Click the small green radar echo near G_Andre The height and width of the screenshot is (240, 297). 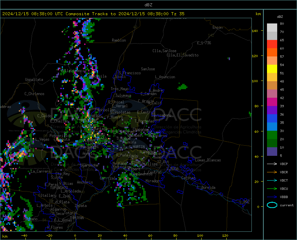[x=182, y=87]
